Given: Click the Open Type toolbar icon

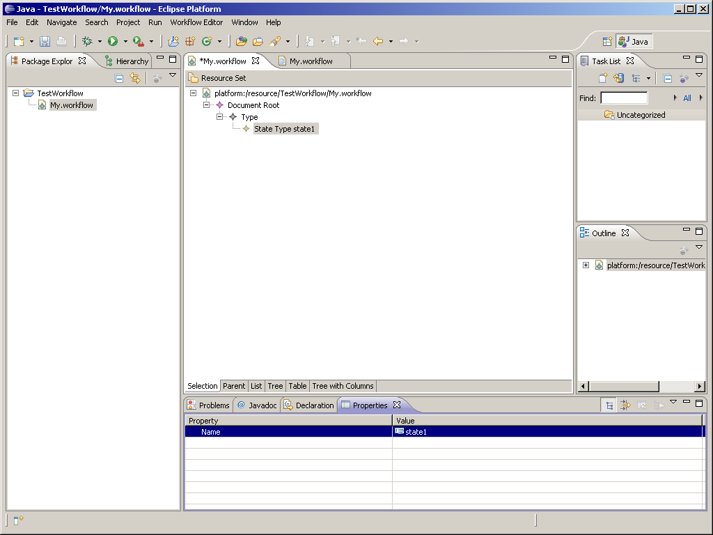Looking at the screenshot, I should point(241,42).
